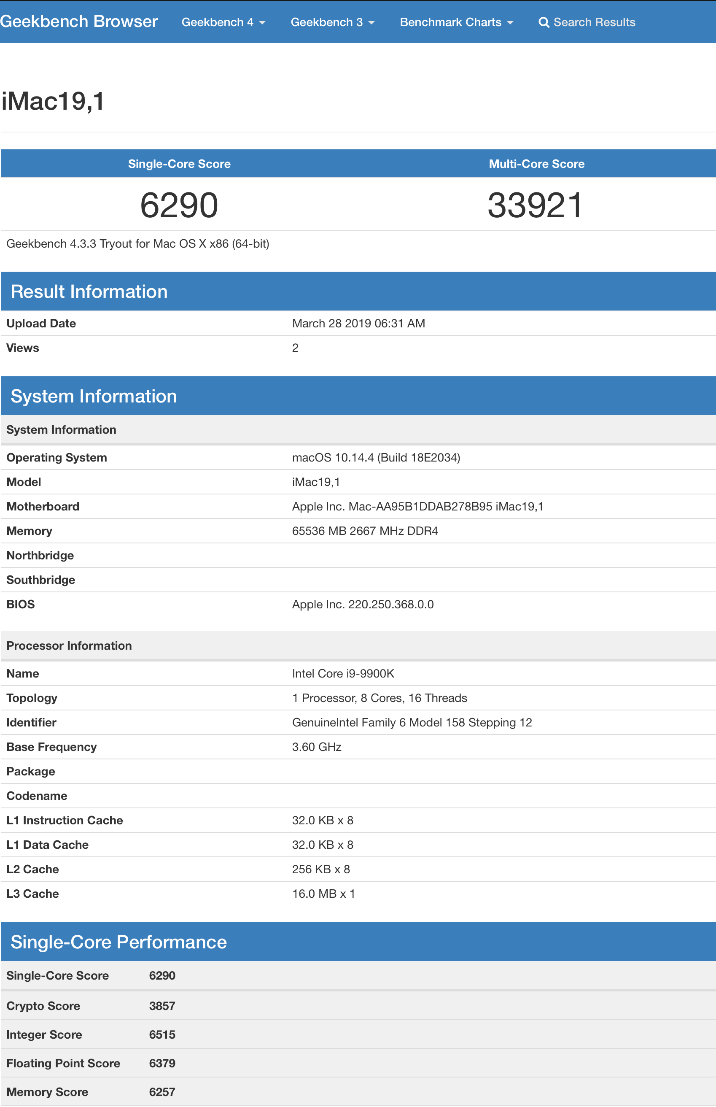Image resolution: width=716 pixels, height=1107 pixels.
Task: Click the macOS 10.14.4 operating system value
Action: [376, 458]
